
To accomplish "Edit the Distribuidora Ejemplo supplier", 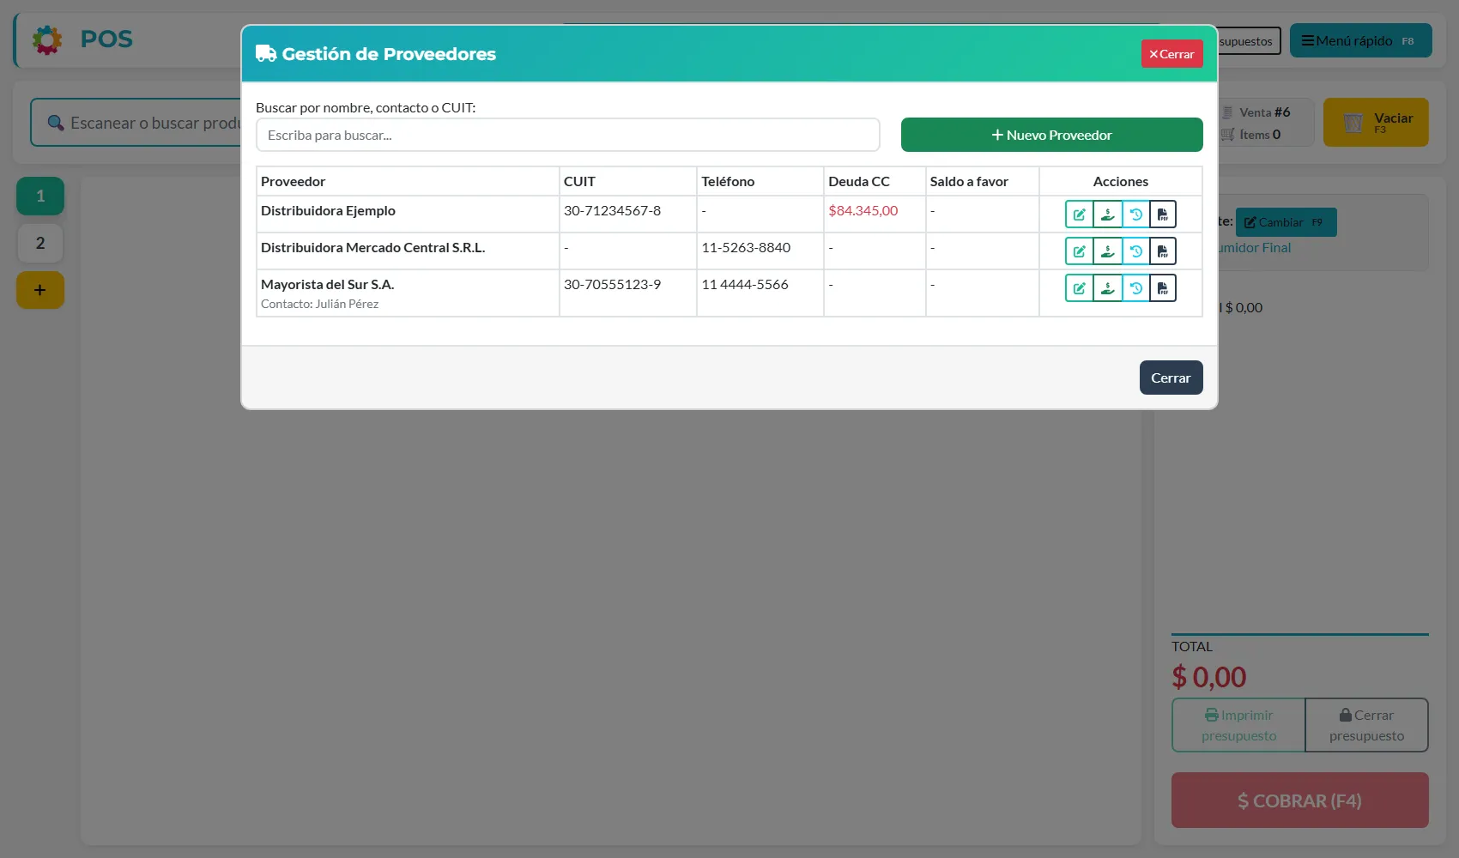I will [x=1079, y=214].
